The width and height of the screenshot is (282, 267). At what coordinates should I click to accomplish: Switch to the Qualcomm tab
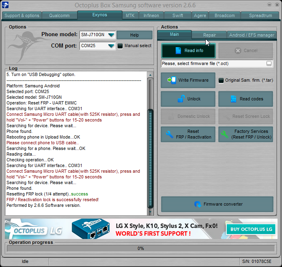click(x=59, y=15)
